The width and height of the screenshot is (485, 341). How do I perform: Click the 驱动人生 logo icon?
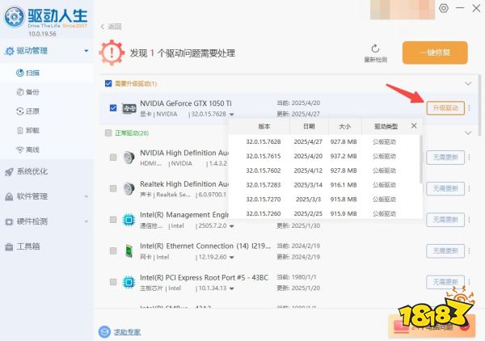(x=14, y=17)
